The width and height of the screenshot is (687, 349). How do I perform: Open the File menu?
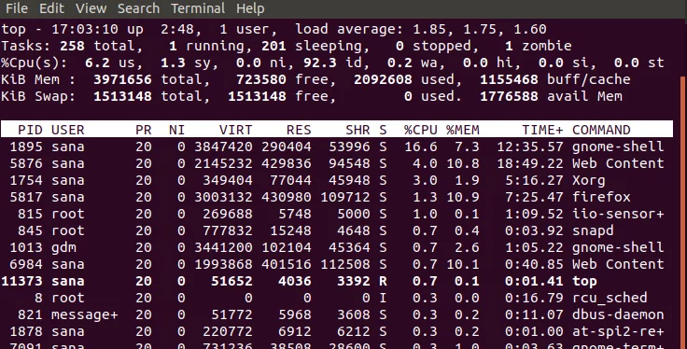pos(17,8)
